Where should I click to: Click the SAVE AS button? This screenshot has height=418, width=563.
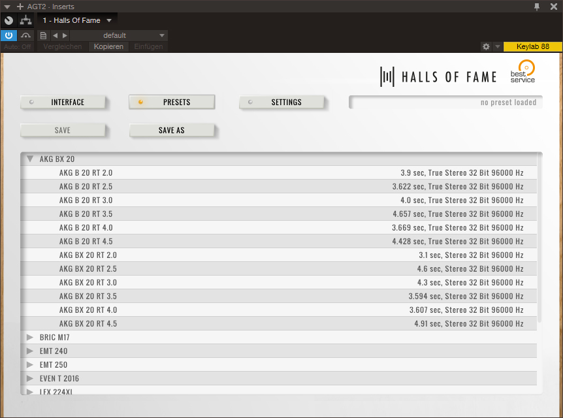point(172,130)
